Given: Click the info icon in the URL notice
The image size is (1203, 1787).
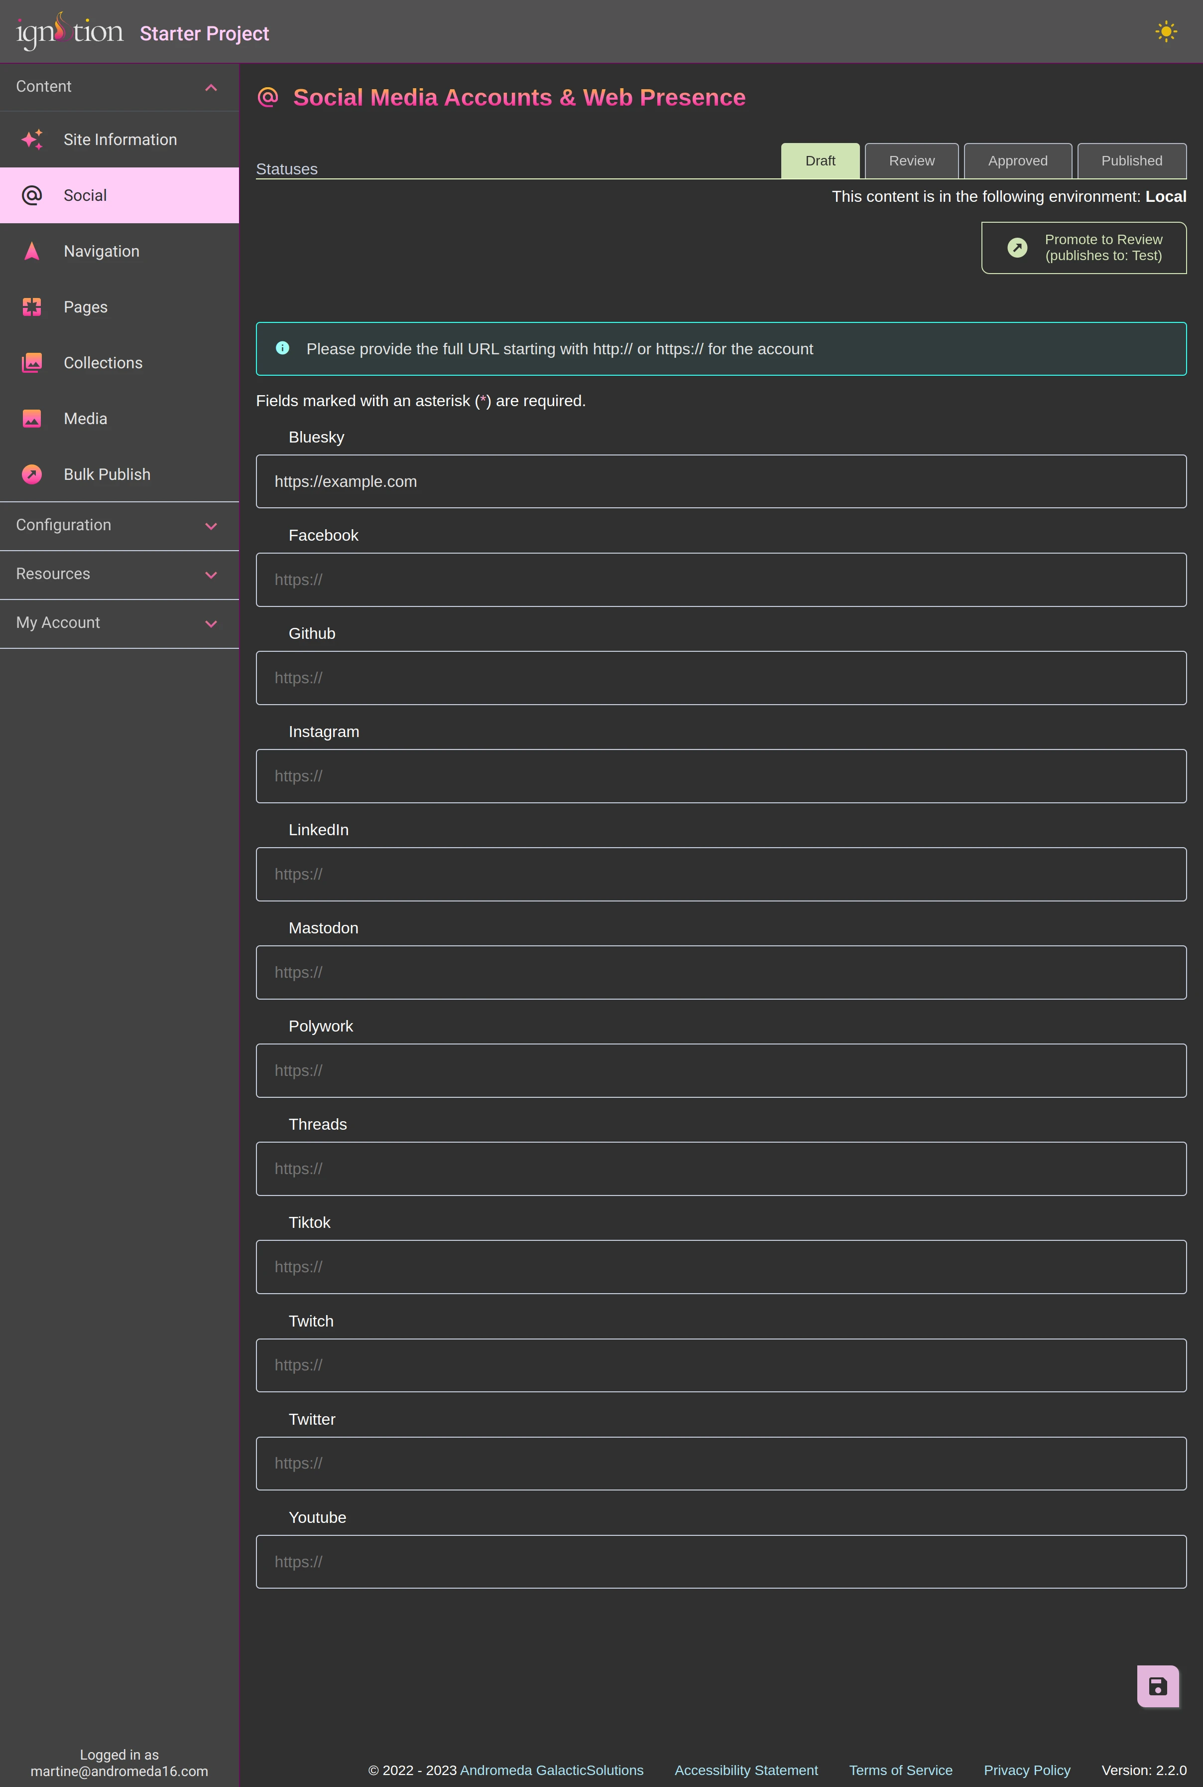Looking at the screenshot, I should coord(282,348).
